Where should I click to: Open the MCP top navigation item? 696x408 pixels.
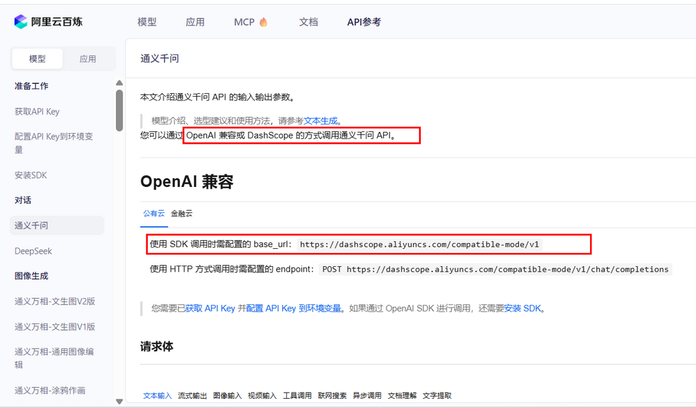244,22
